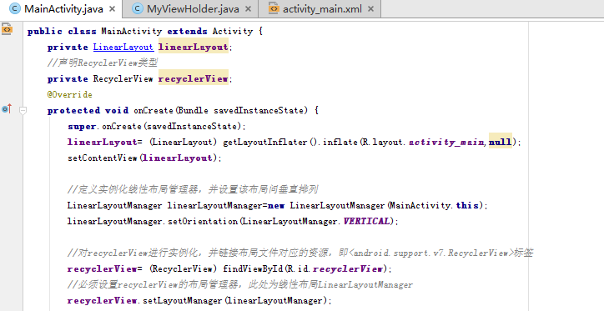The height and width of the screenshot is (311, 604).
Task: Click the highlighted null argument
Action: click(x=501, y=142)
